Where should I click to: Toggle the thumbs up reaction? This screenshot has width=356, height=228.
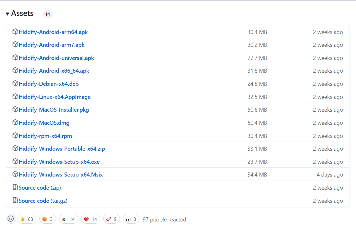tap(27, 219)
